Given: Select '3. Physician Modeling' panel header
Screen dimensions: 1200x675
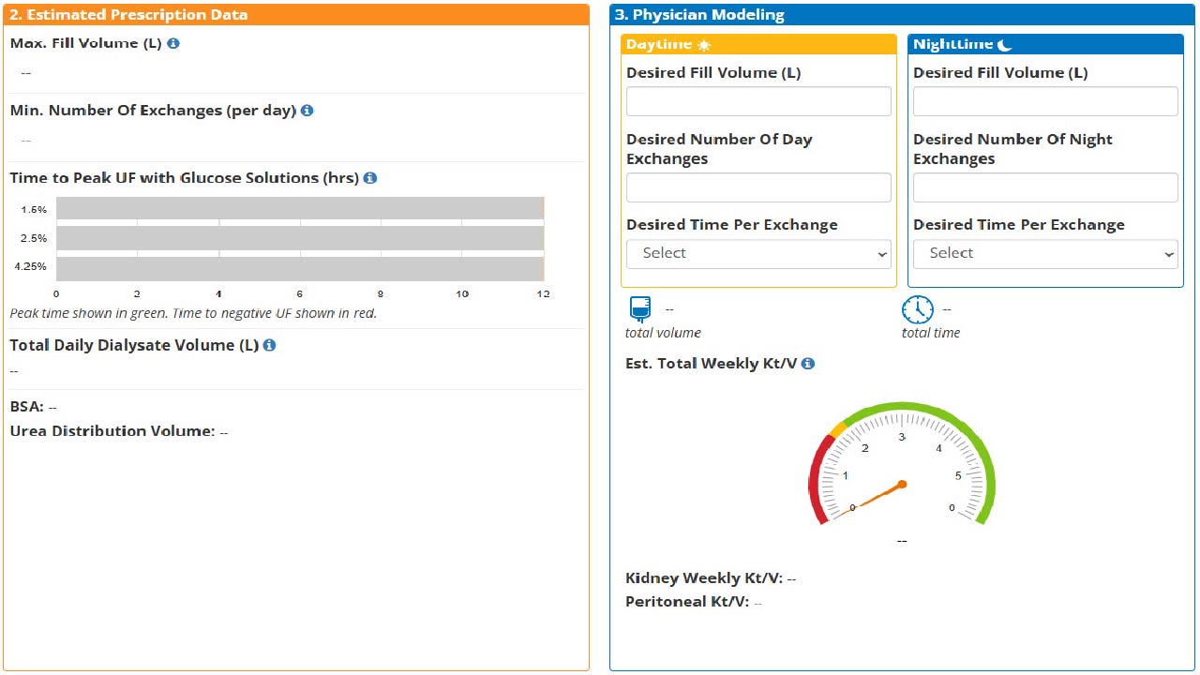Looking at the screenshot, I should click(x=903, y=15).
